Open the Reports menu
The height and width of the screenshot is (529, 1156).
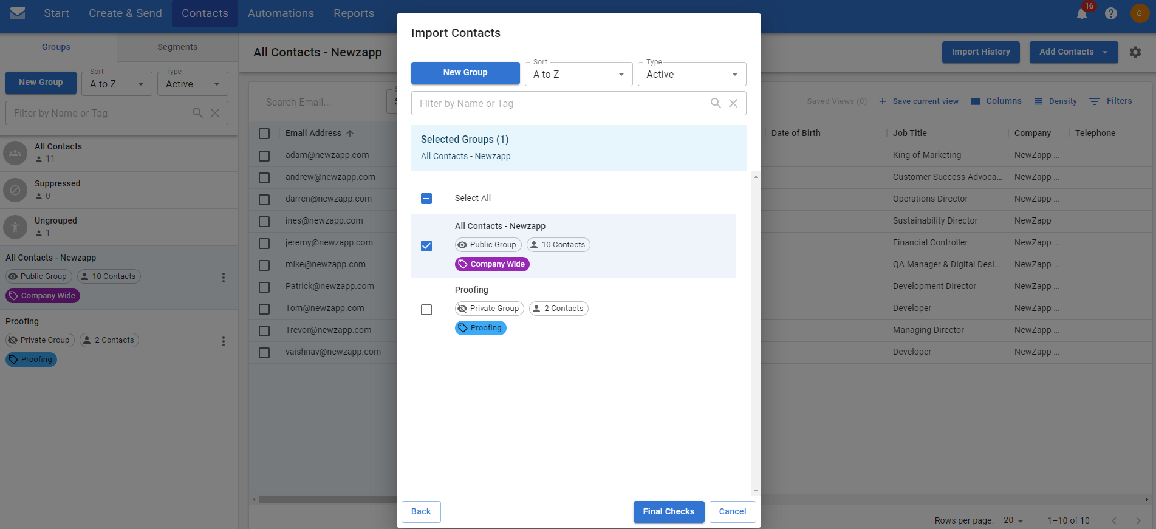click(354, 13)
